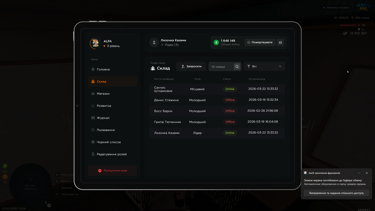Click last login 2026-03-19 15:32:34

click(x=263, y=100)
